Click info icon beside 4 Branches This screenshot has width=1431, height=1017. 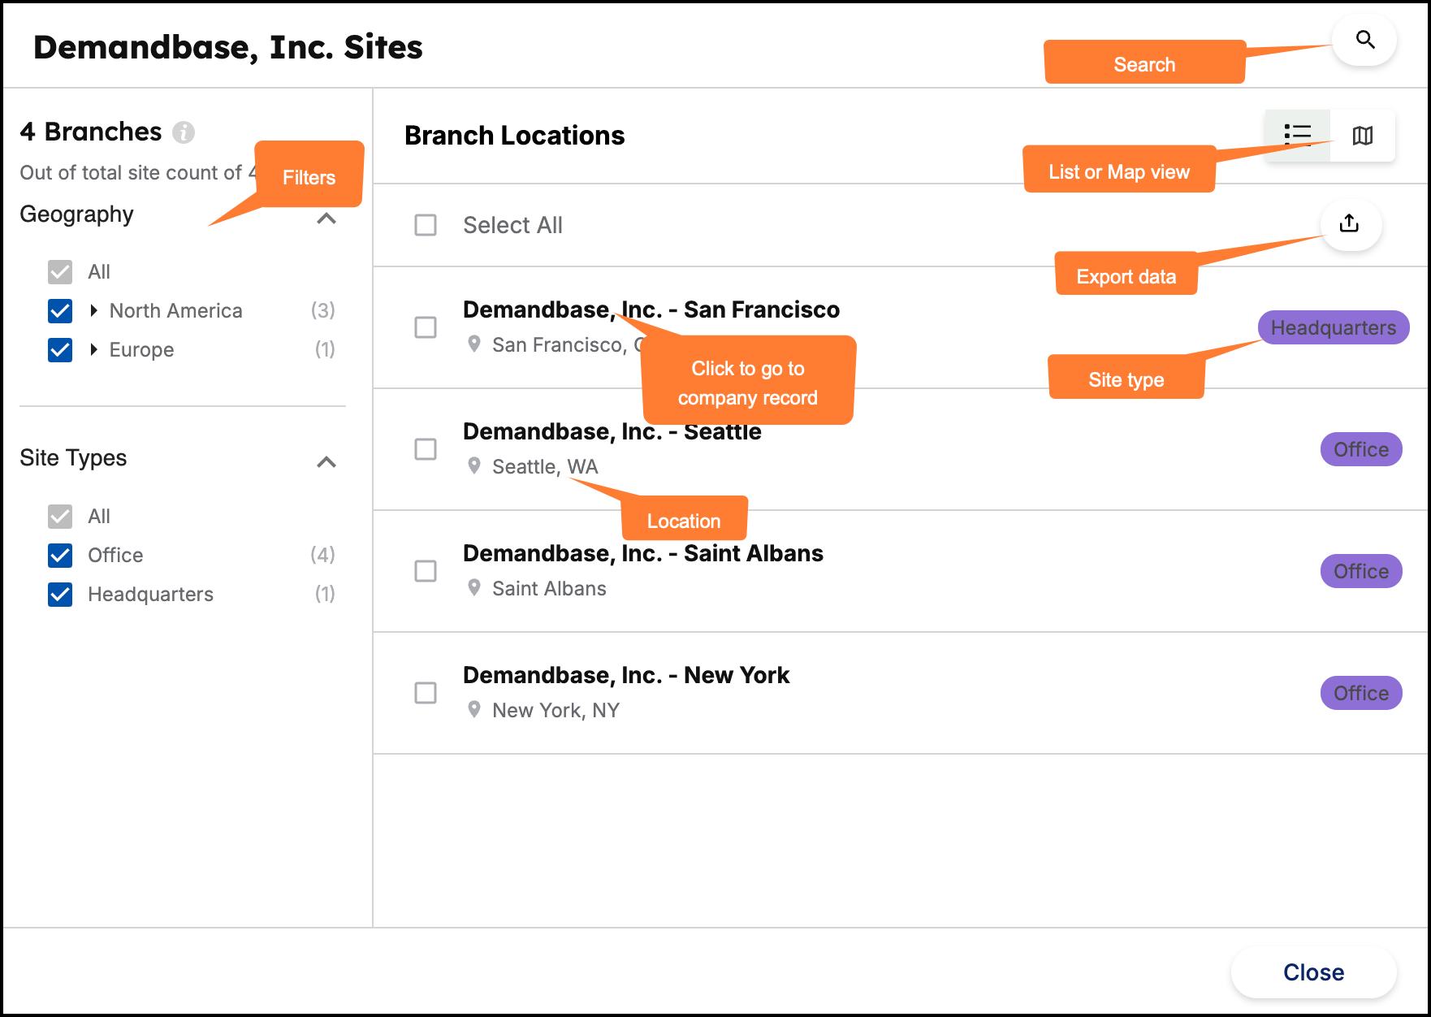pos(184,132)
